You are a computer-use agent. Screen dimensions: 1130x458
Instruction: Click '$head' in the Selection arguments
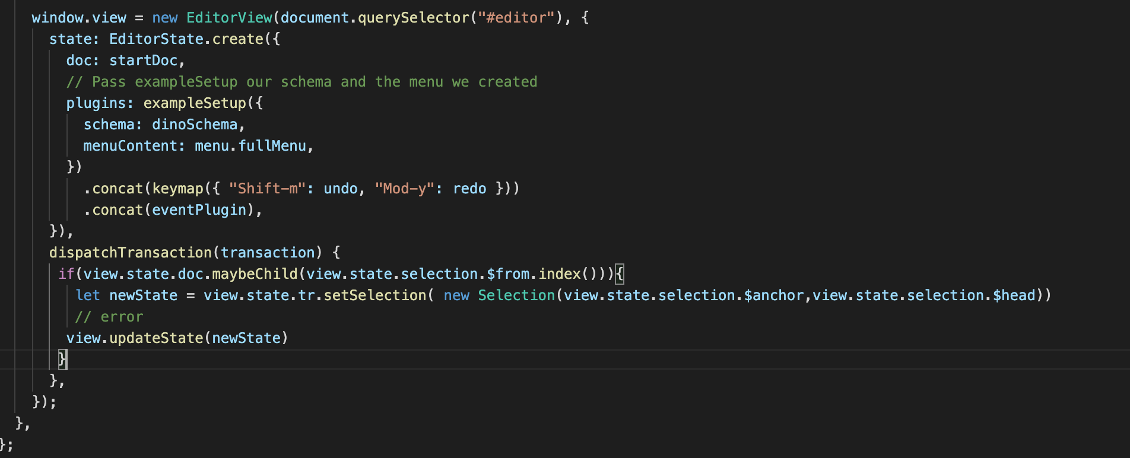click(x=1014, y=295)
